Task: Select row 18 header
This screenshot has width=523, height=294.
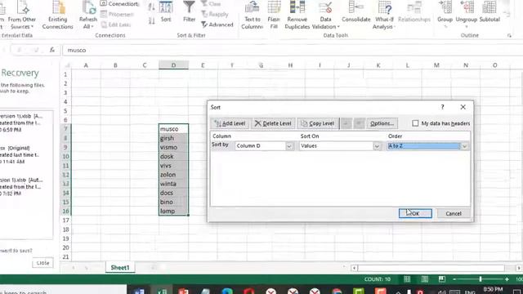Action: [x=65, y=229]
